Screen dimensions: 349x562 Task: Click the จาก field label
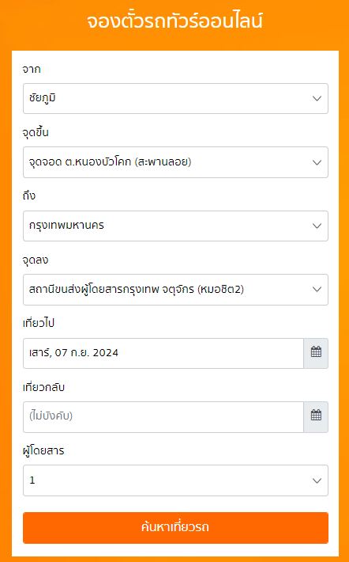pyautogui.click(x=32, y=70)
